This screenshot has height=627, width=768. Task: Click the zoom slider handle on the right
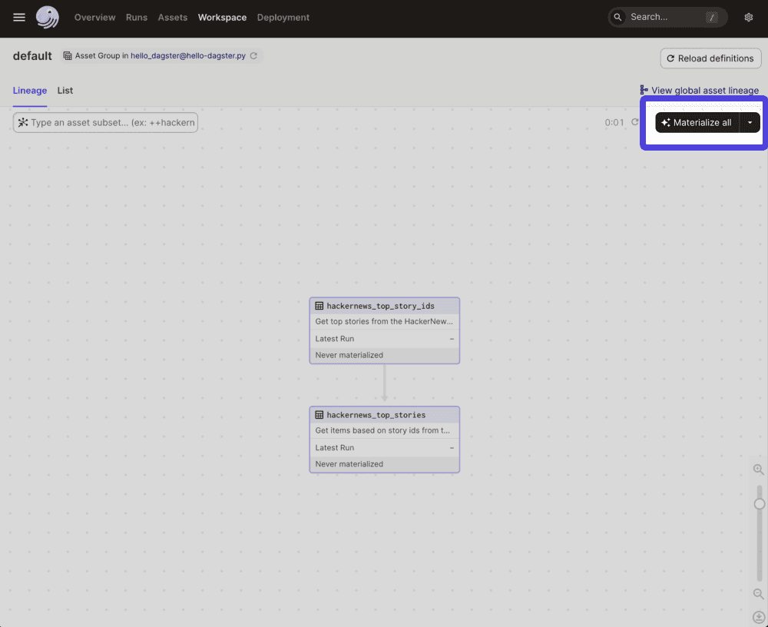click(x=758, y=504)
